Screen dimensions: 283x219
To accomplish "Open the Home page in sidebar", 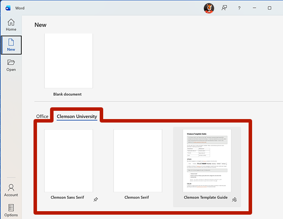I will (x=11, y=25).
